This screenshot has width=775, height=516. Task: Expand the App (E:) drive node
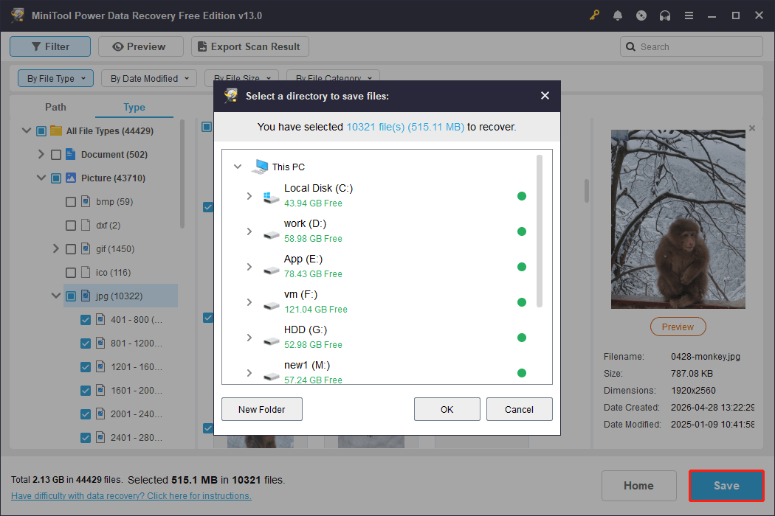click(x=249, y=267)
